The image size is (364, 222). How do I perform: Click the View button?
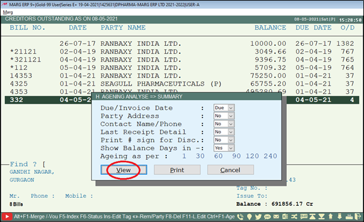(124, 170)
